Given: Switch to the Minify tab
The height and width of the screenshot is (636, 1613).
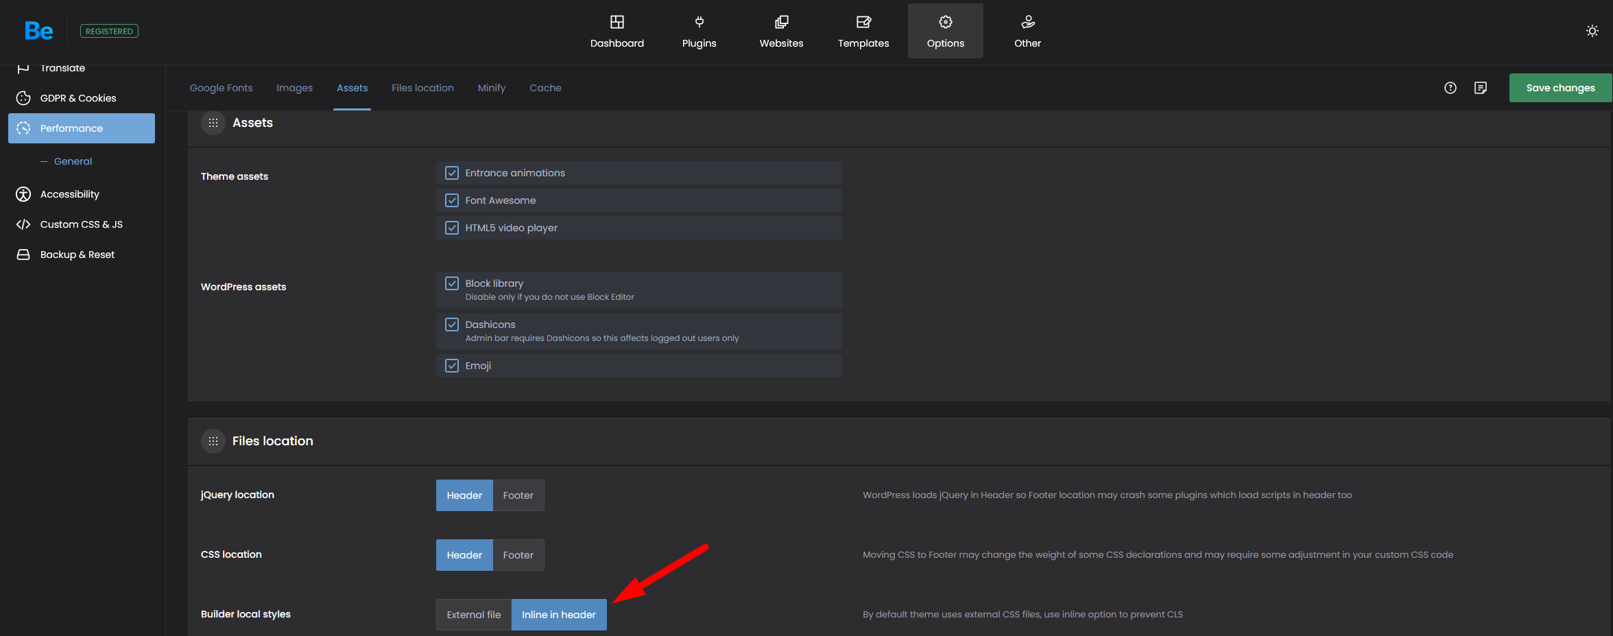Looking at the screenshot, I should 491,88.
